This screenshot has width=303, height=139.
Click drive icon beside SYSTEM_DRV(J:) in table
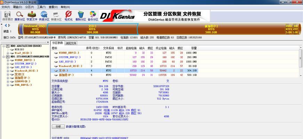(x=56, y=57)
